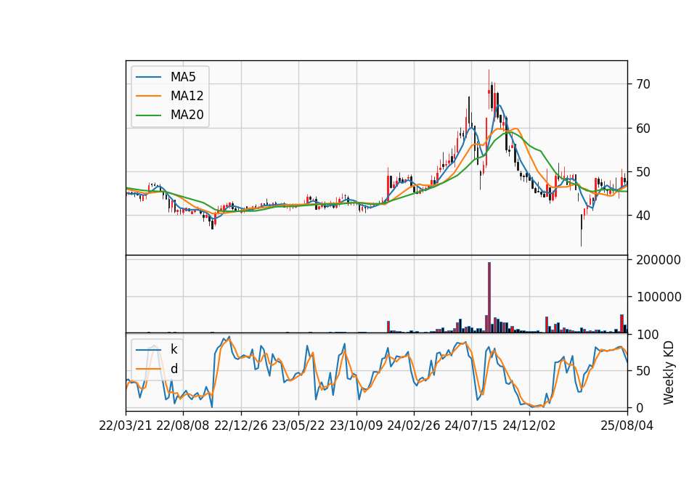Click the 22/03/21 date tick label

click(x=126, y=425)
